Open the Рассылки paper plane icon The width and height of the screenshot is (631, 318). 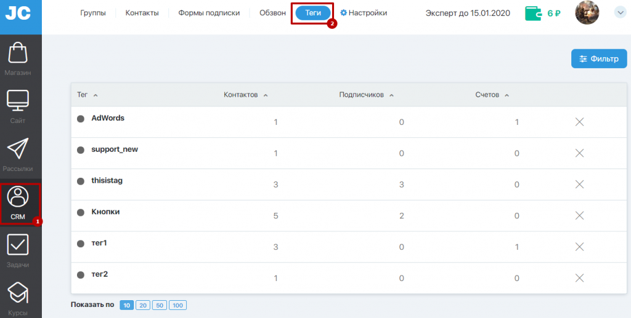tap(18, 149)
